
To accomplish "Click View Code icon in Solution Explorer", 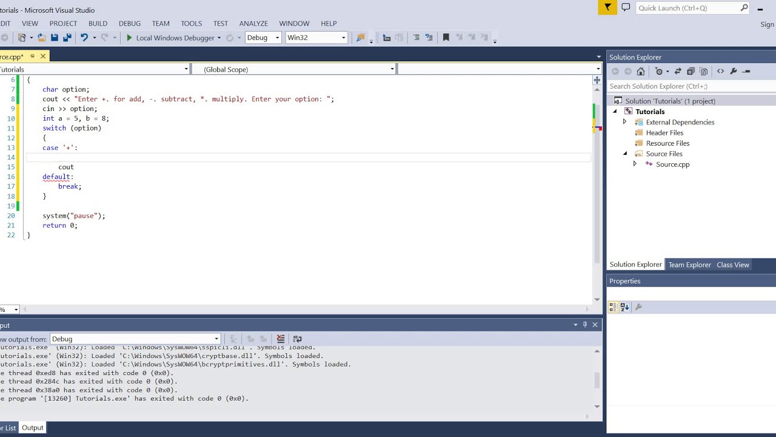I will 720,72.
